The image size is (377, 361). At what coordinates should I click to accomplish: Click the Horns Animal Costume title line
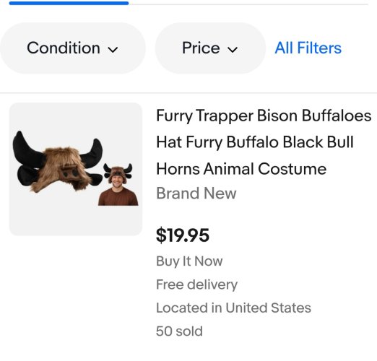[x=241, y=169]
